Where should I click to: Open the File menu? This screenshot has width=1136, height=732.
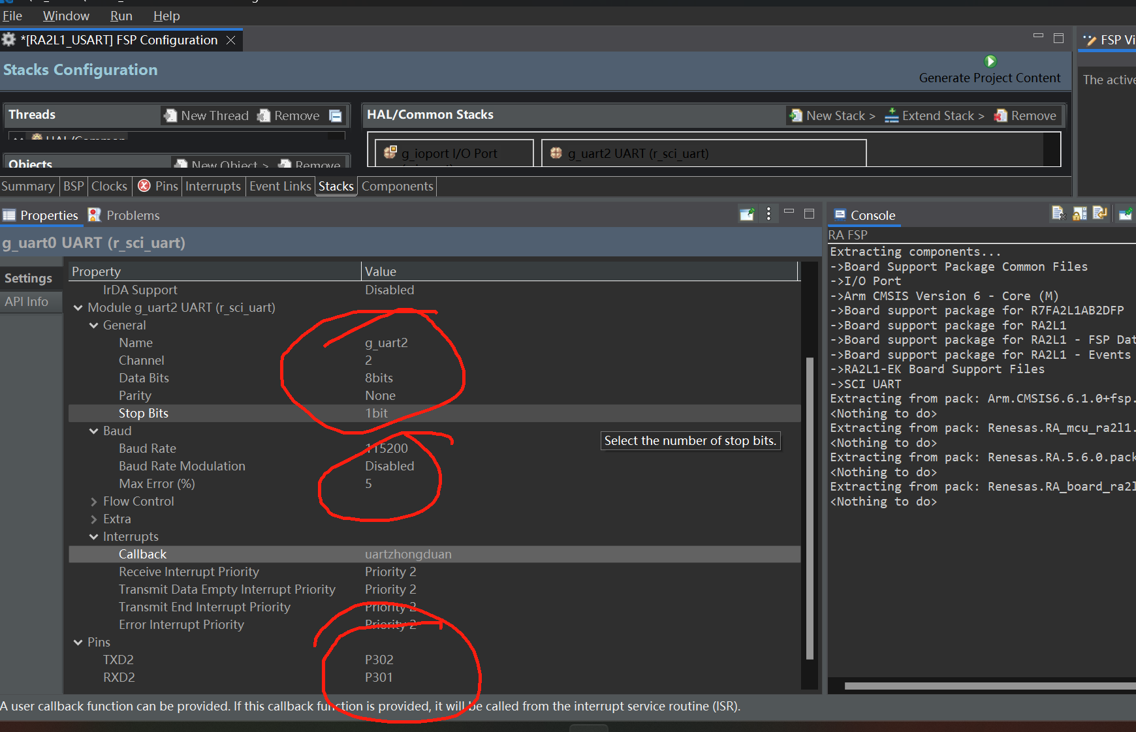pyautogui.click(x=12, y=16)
